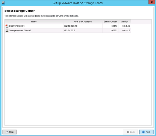
Task: Sort by the Name column header
Action: (x=34, y=22)
